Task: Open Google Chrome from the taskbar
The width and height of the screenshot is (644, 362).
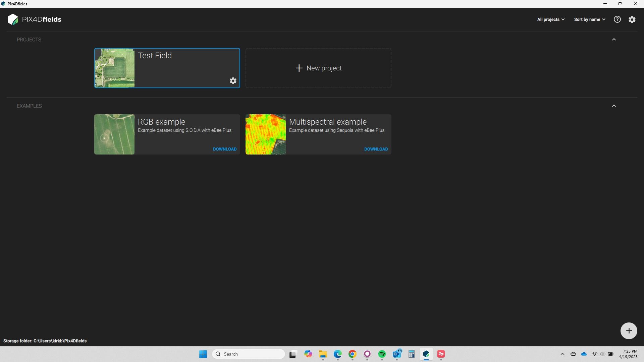Action: [x=352, y=354]
